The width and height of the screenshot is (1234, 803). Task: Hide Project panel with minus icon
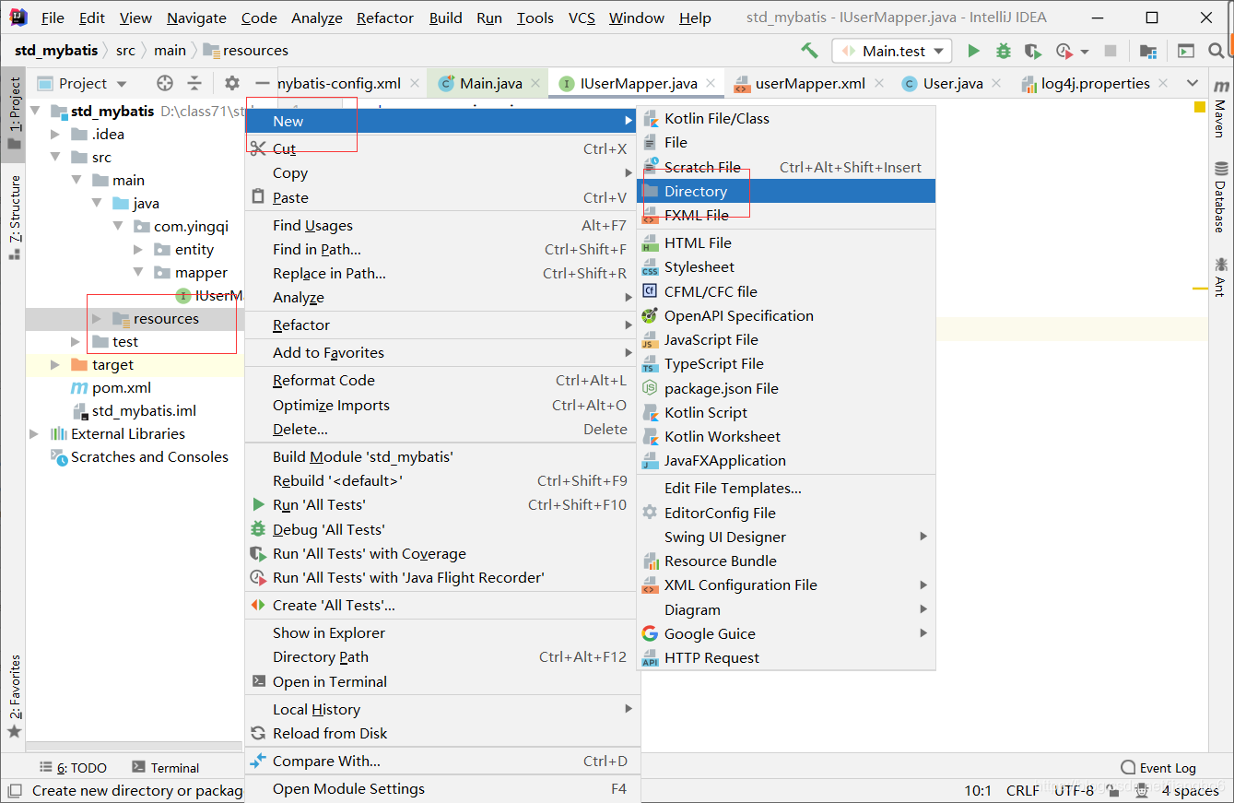click(x=262, y=83)
